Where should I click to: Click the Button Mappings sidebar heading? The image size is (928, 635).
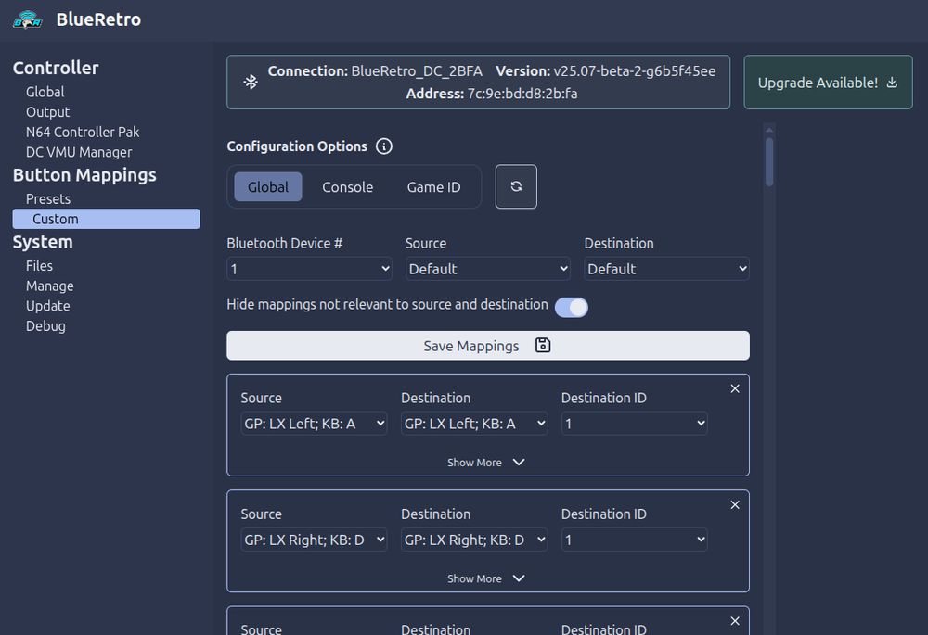84,175
